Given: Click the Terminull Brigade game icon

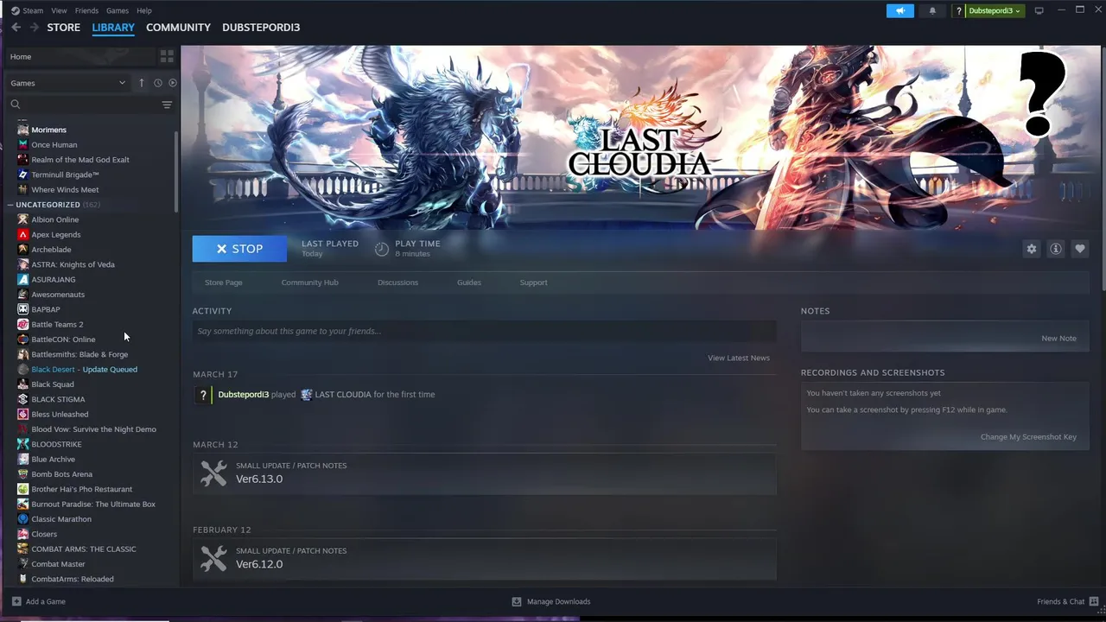Looking at the screenshot, I should pyautogui.click(x=23, y=175).
